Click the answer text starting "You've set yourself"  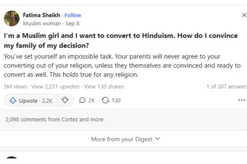[119, 65]
